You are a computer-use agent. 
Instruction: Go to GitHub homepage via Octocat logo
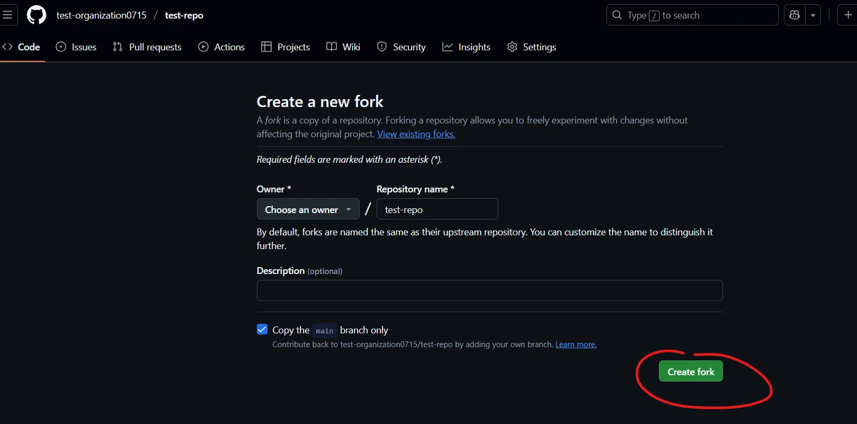click(x=37, y=15)
